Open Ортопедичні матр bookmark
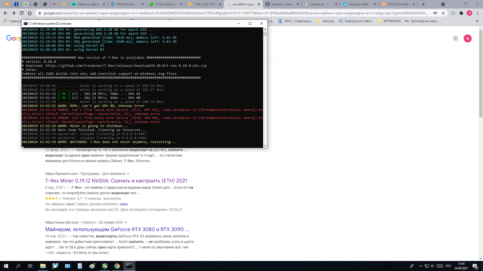The width and height of the screenshot is (483, 271). [422, 21]
